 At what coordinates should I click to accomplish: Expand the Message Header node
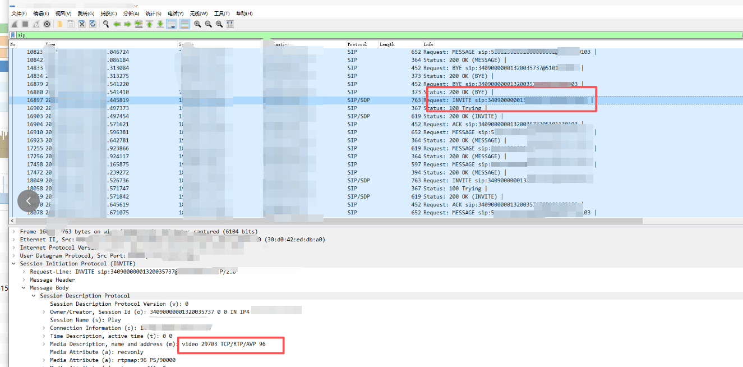coord(24,279)
